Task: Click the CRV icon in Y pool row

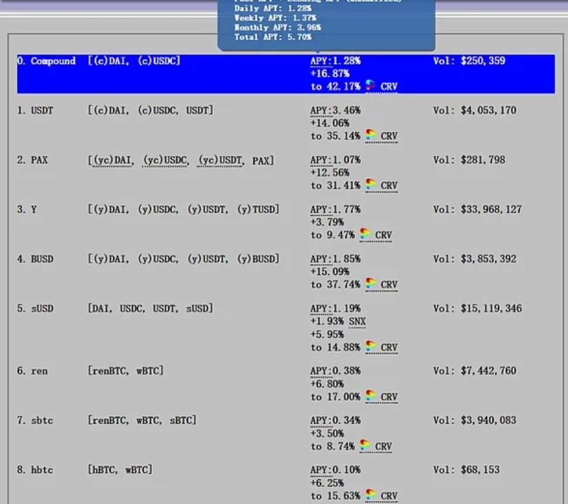Action: click(x=365, y=234)
